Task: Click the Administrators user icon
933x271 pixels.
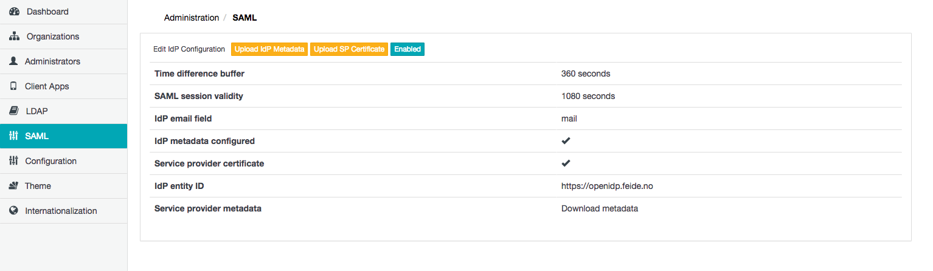Action: pos(13,61)
